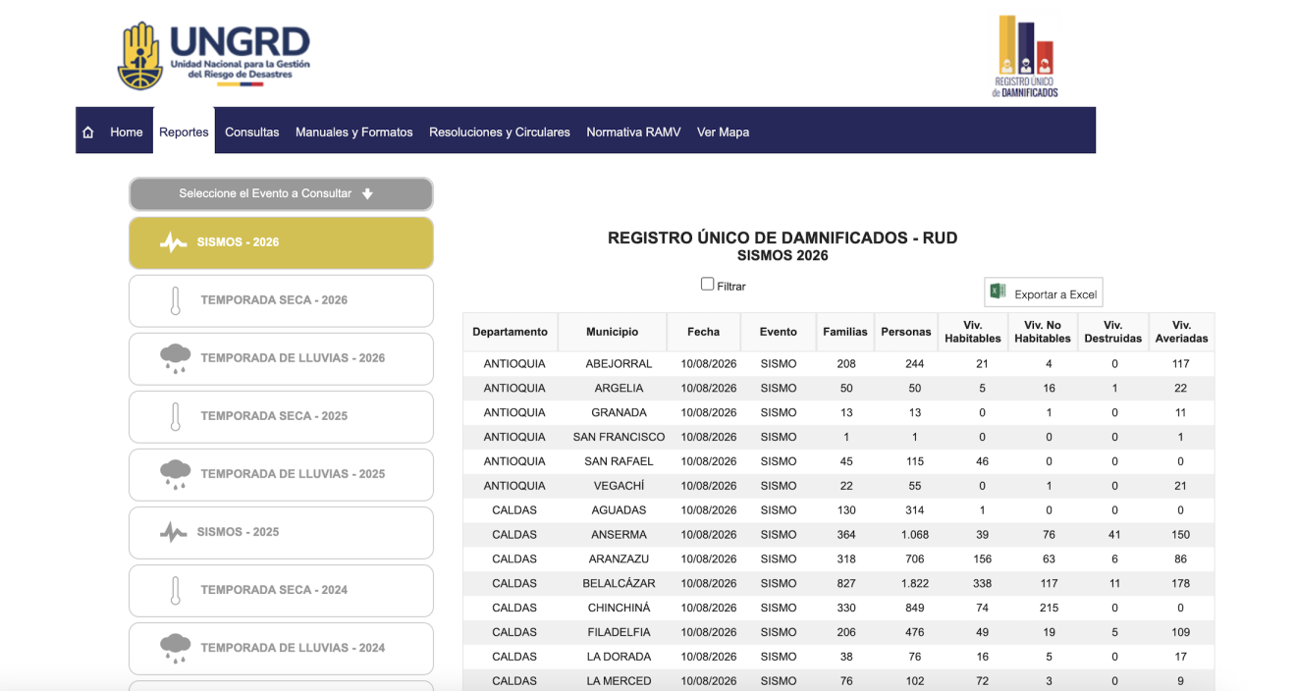Select the TEMPORADA DE LLUVIAS - 2026 event
Viewport: 1296px width, 691px height.
(x=281, y=358)
